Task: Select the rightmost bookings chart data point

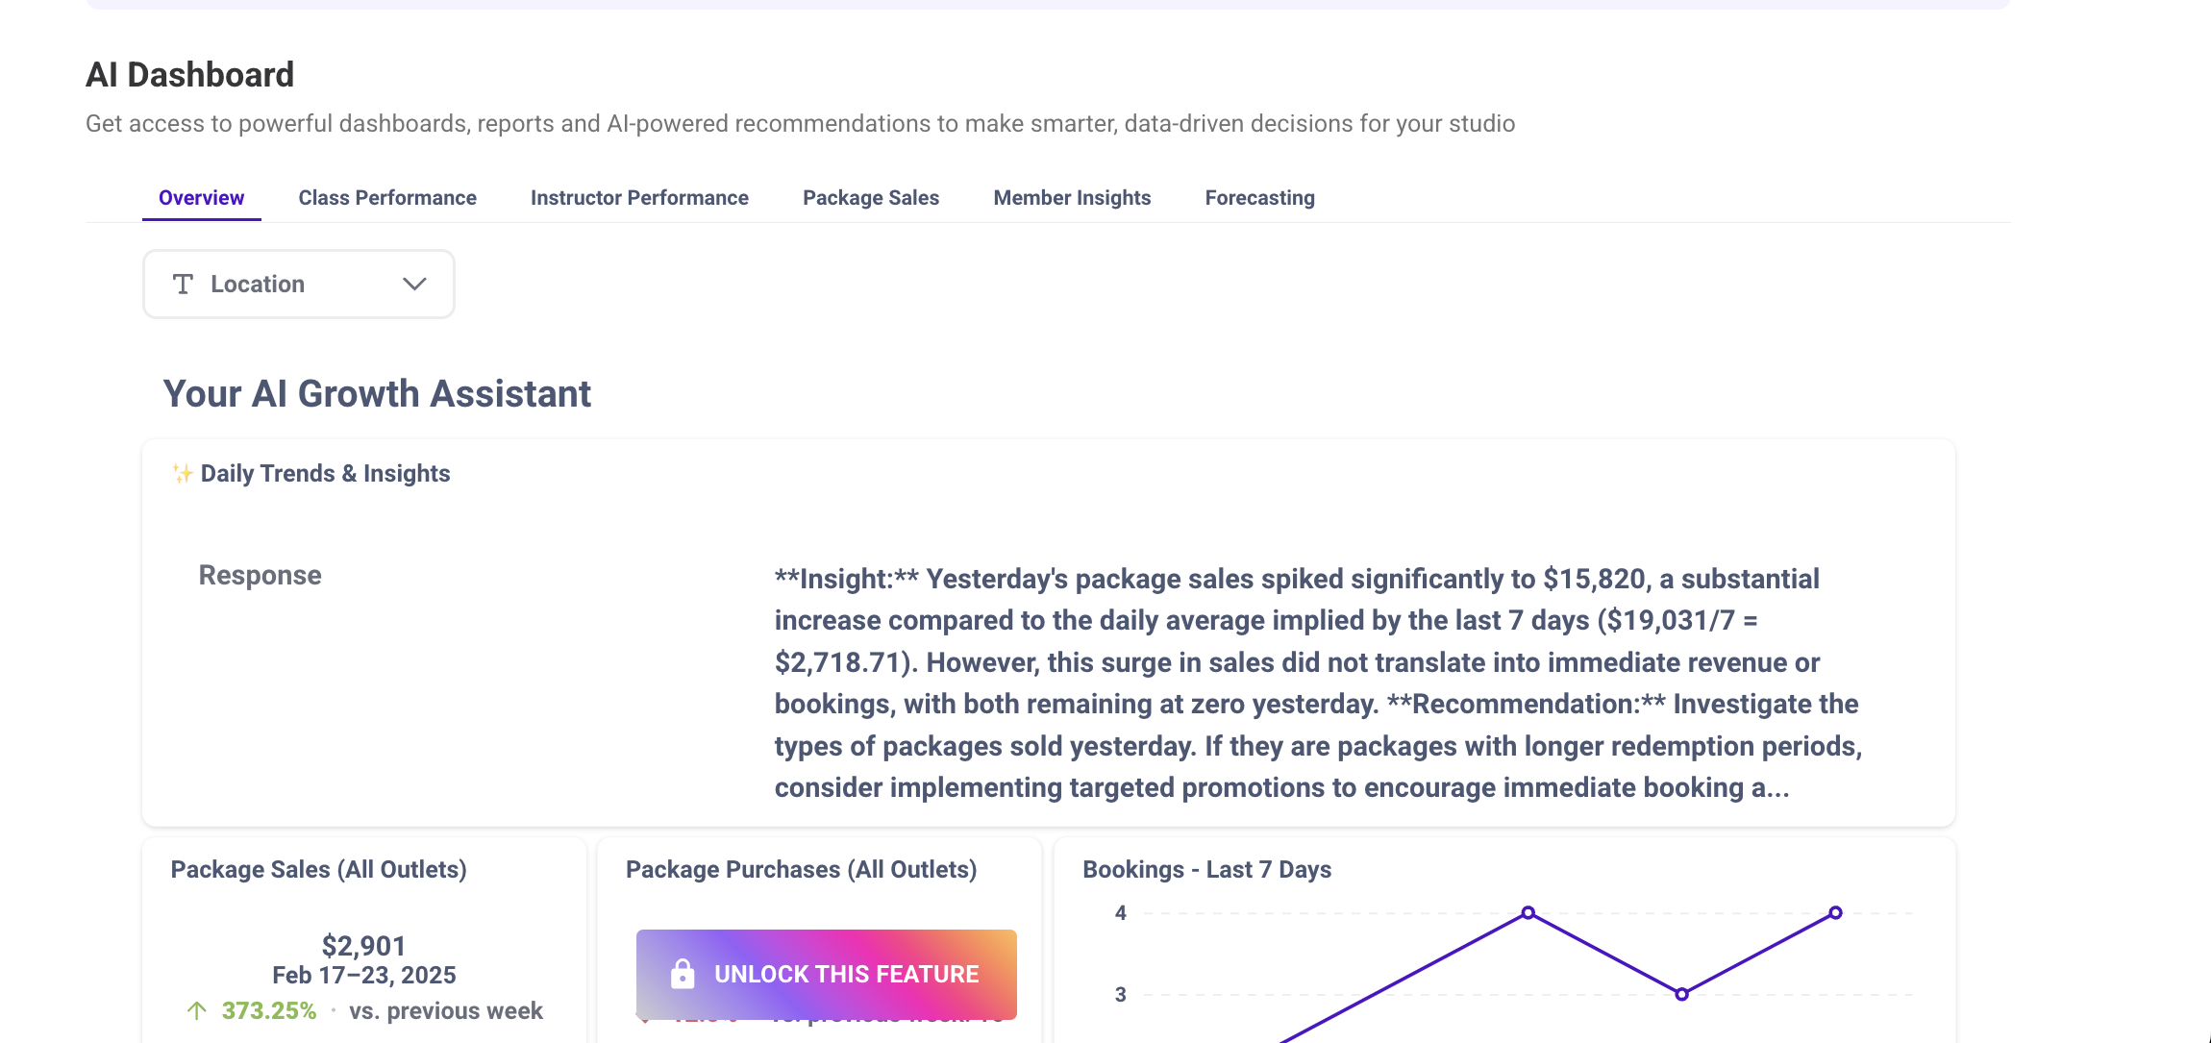Action: point(1835,912)
